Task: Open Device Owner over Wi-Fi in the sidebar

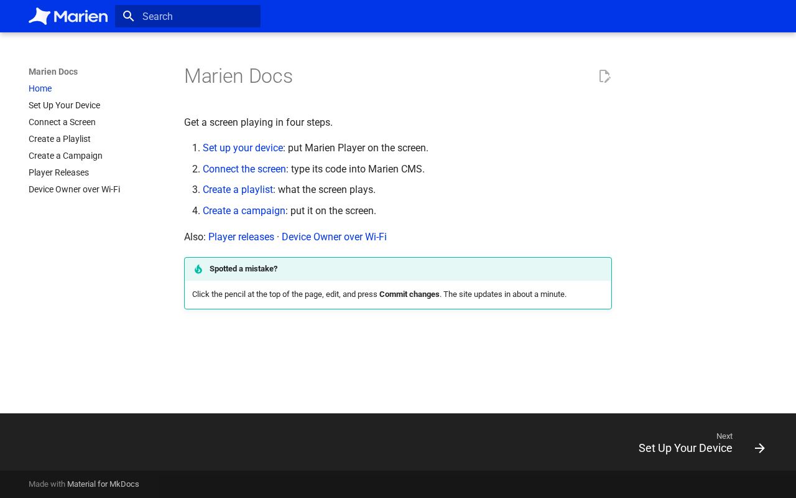Action: (x=74, y=189)
